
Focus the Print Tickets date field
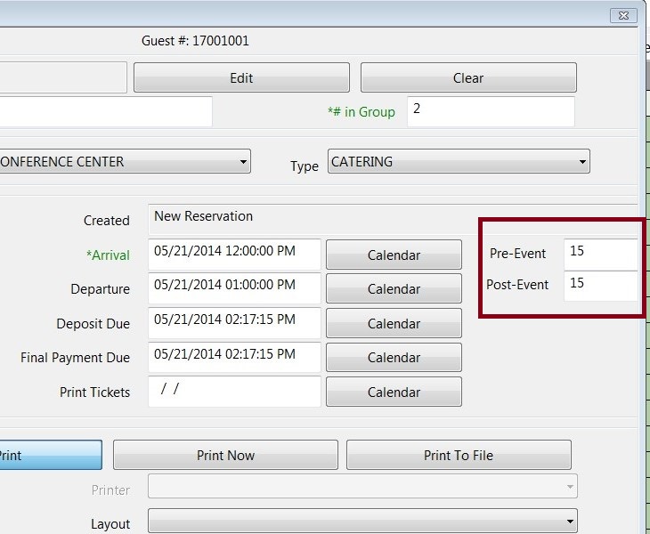[x=234, y=392]
